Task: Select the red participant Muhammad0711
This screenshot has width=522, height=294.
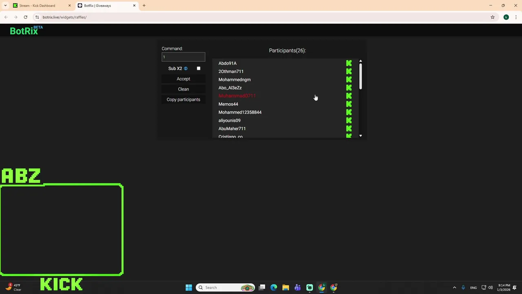Action: click(237, 96)
